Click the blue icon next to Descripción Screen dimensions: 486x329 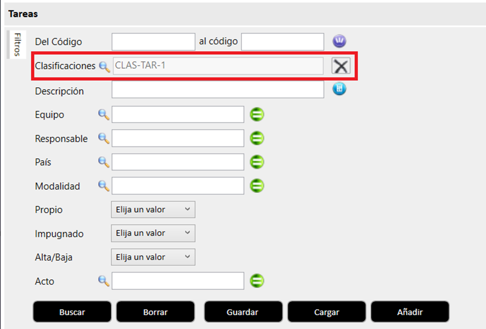click(340, 89)
